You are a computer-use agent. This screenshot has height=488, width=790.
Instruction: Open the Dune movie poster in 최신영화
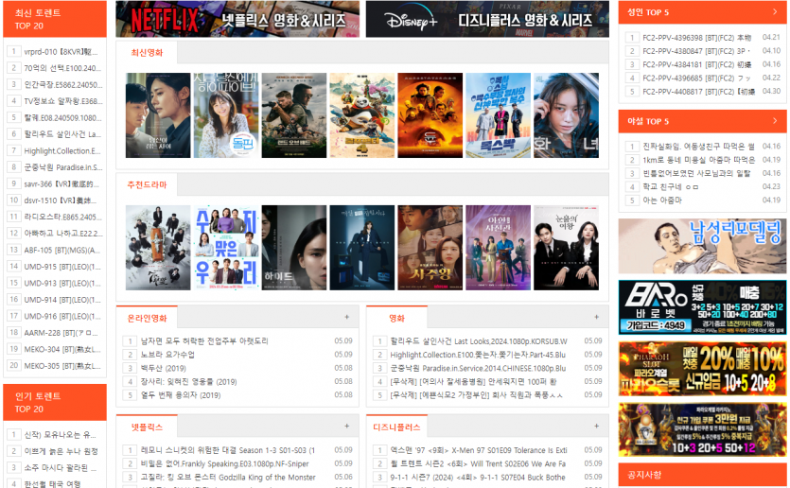(430, 115)
